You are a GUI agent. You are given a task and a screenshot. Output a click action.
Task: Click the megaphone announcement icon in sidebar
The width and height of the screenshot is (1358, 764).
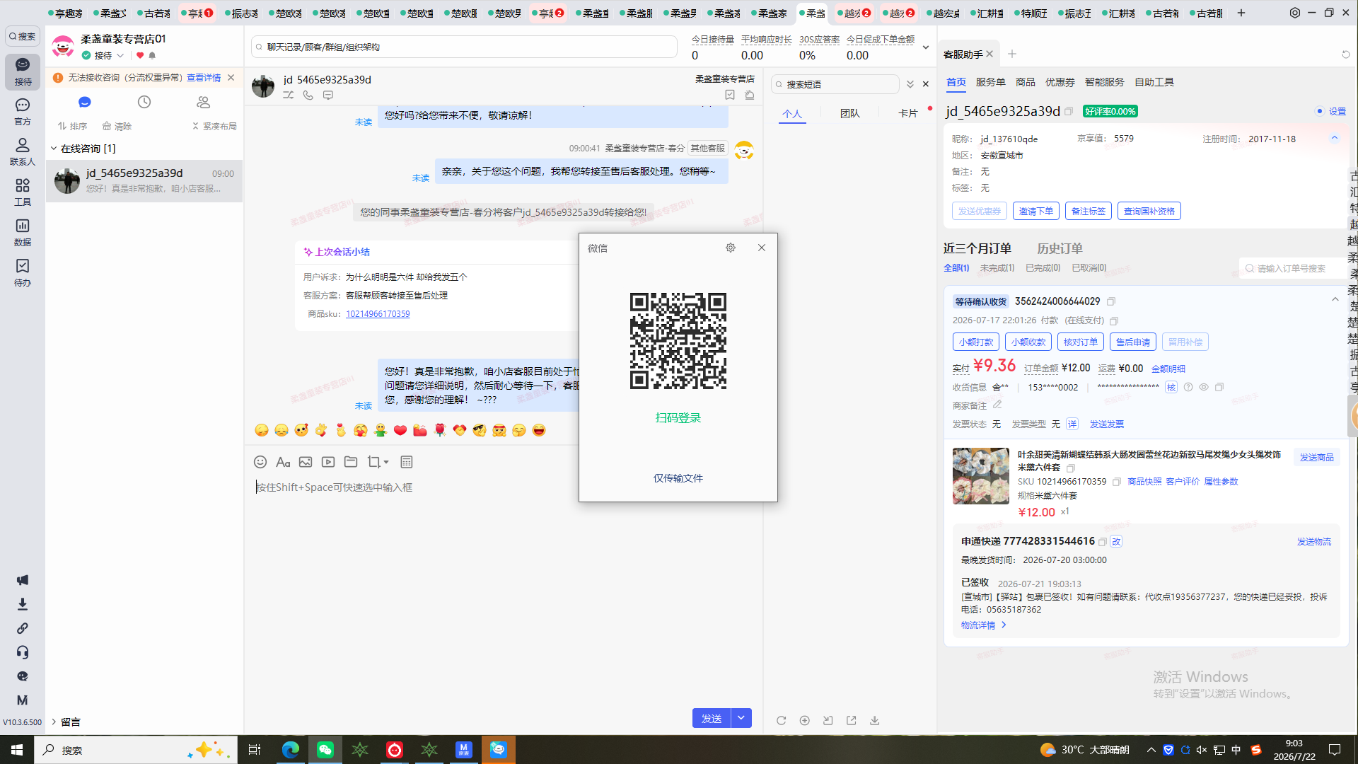(x=23, y=580)
